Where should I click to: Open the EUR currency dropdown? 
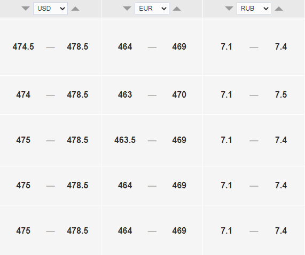coord(152,9)
